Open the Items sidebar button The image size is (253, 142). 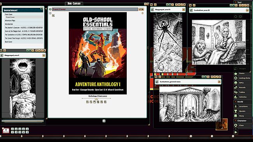(243, 73)
